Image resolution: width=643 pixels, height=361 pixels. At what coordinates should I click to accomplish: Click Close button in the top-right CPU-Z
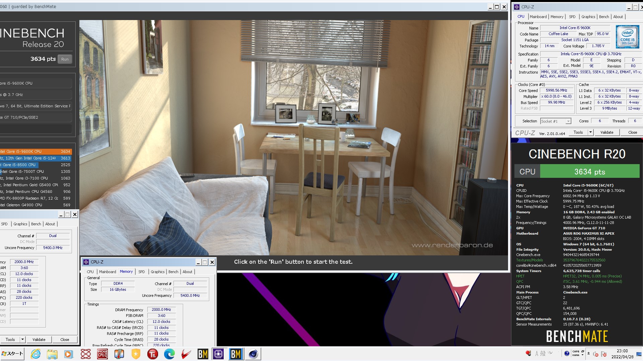click(633, 132)
